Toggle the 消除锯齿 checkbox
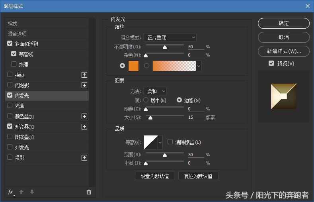This screenshot has height=202, width=314. click(170, 142)
